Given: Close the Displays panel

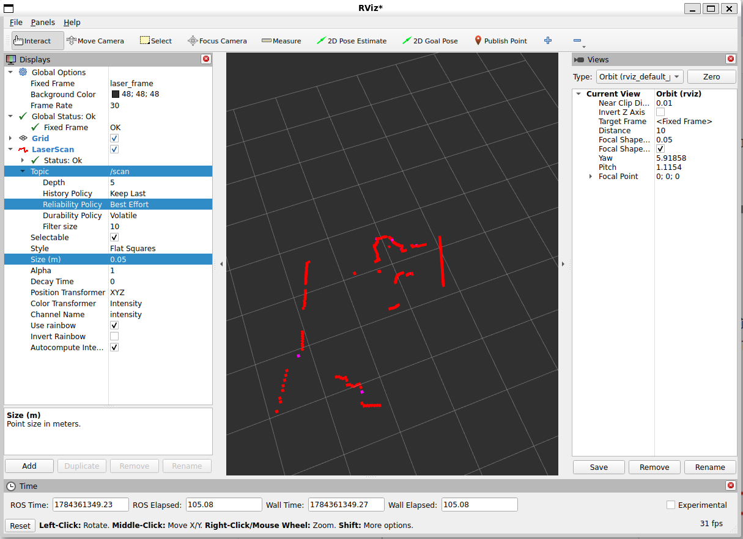Looking at the screenshot, I should pyautogui.click(x=206, y=59).
